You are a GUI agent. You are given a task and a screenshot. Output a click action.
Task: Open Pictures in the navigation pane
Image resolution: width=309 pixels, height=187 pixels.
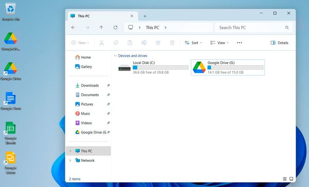click(84, 104)
